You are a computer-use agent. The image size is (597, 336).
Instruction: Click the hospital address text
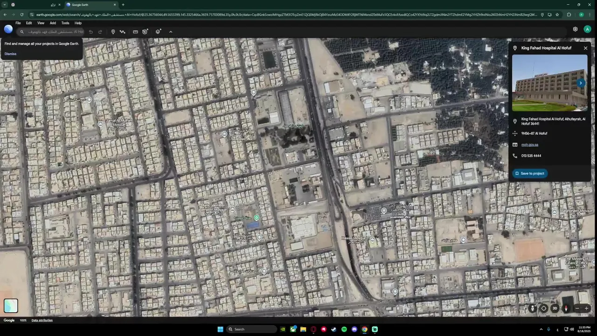553,121
